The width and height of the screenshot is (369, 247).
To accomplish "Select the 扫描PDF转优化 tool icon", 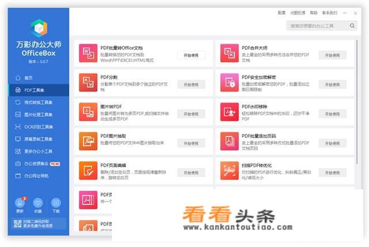I will (x=229, y=170).
